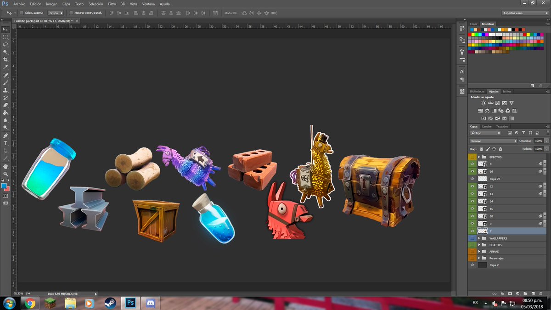Open the Normal blend mode dropdown
Viewport: 551px width, 310px height.
[493, 141]
